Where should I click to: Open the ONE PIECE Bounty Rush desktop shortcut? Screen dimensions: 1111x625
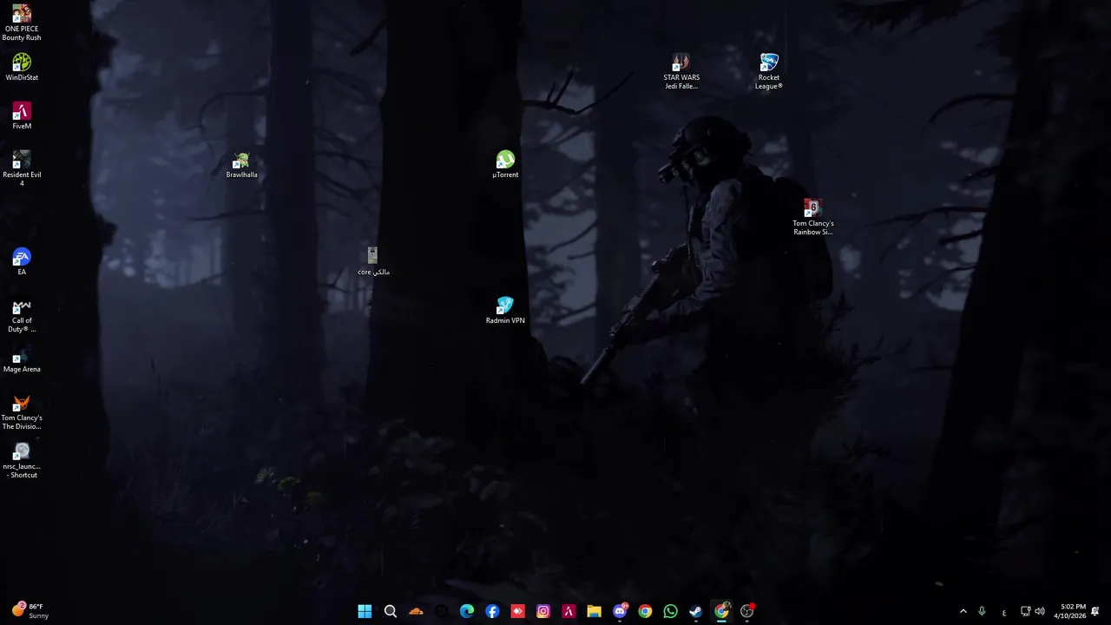pyautogui.click(x=22, y=23)
